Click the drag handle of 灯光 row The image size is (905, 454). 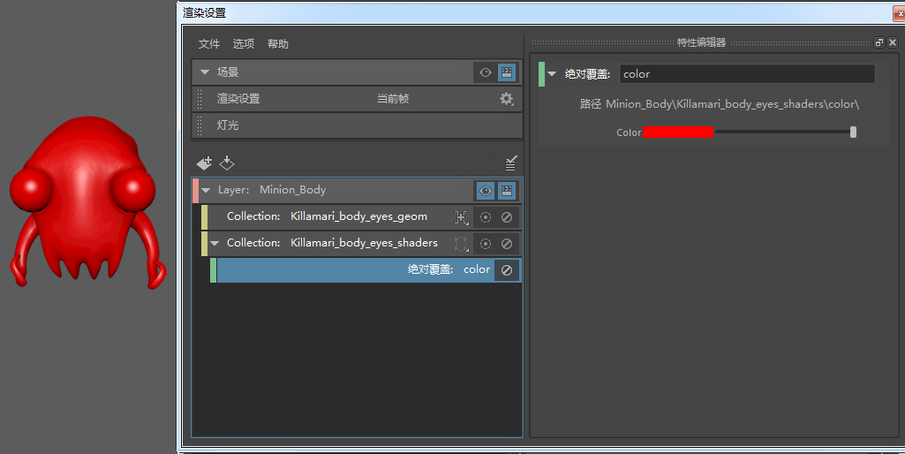[x=200, y=125]
